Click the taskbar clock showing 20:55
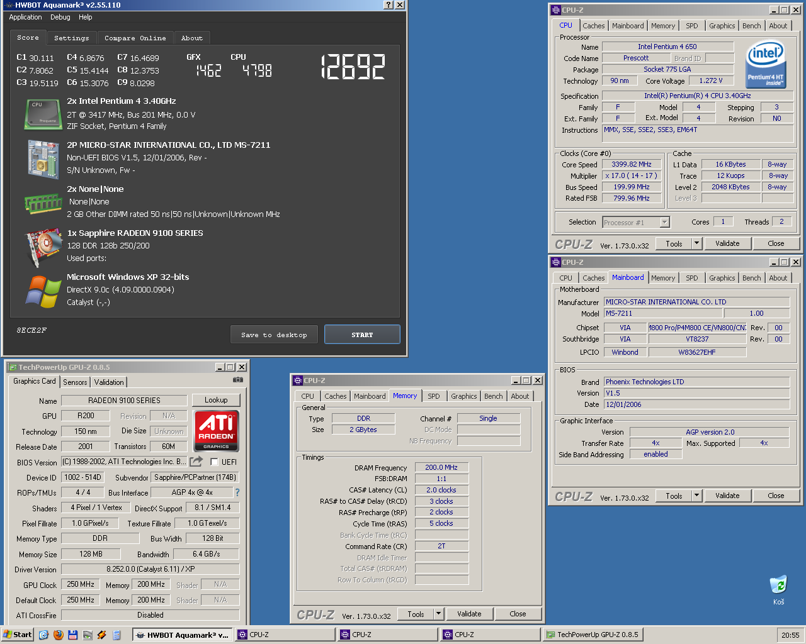Screen dimensions: 806x644 [790, 635]
